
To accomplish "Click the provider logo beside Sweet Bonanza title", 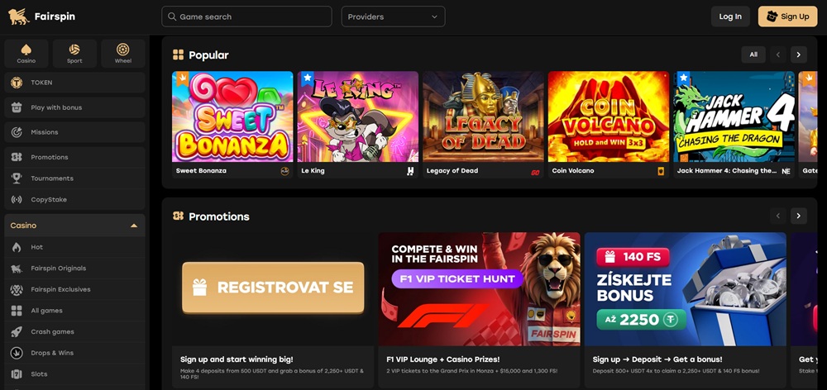I will click(284, 171).
